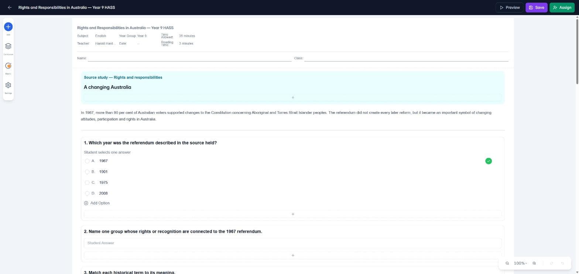
Task: Click the Student Answer field for question 2
Action: coord(292,243)
